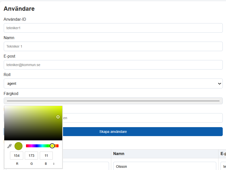
Task: Focus the Användar-ID input field
Action: pos(113,28)
